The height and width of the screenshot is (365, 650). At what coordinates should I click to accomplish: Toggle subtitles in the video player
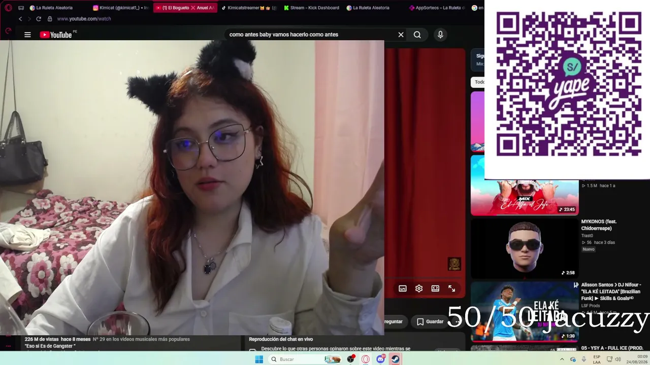tap(403, 288)
